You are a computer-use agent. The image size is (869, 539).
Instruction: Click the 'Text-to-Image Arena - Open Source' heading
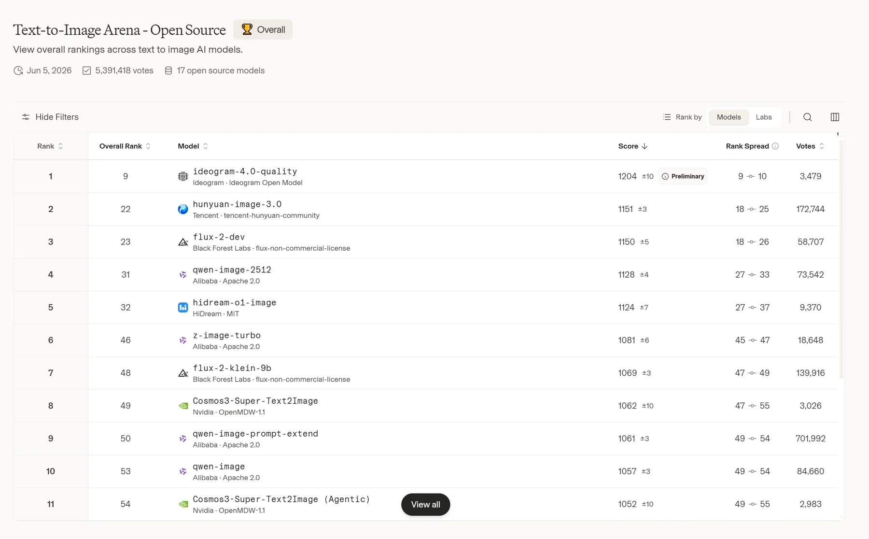[119, 30]
